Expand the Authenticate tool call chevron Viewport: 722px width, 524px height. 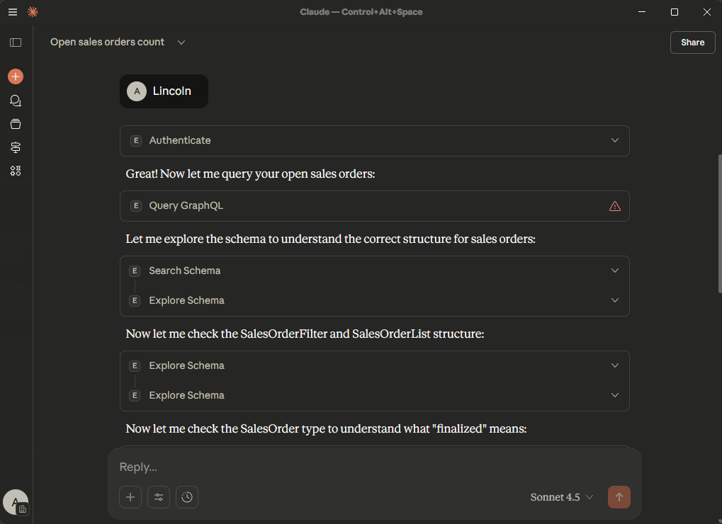[615, 140]
